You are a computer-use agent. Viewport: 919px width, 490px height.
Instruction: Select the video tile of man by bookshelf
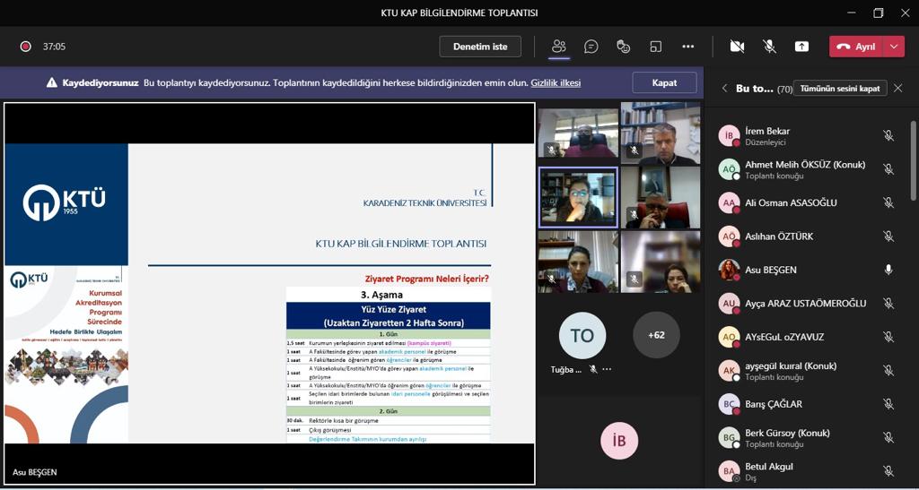point(661,133)
